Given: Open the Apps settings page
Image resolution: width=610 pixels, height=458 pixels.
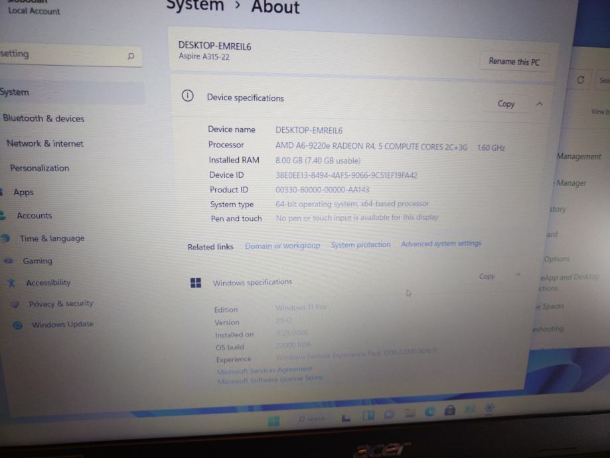Looking at the screenshot, I should click(x=23, y=192).
